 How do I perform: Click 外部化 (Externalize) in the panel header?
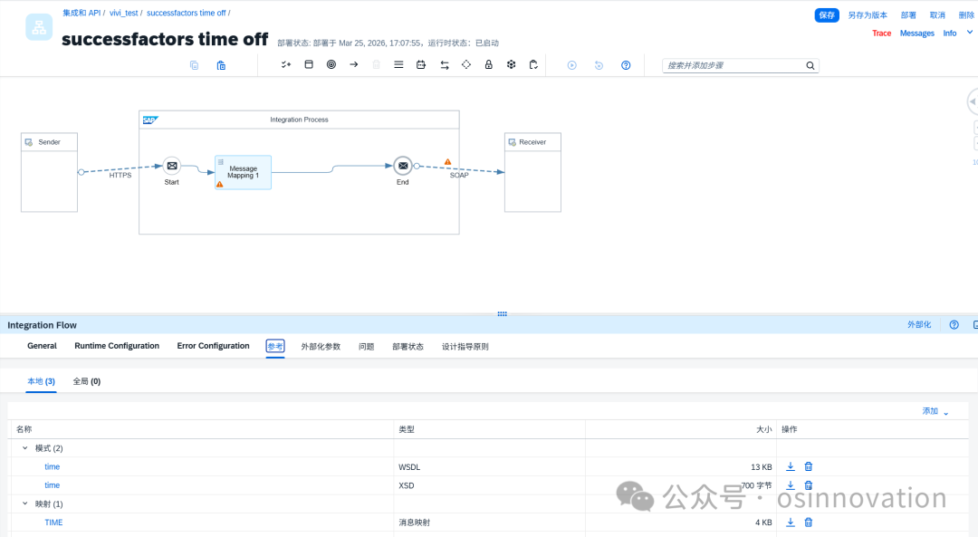pos(919,324)
